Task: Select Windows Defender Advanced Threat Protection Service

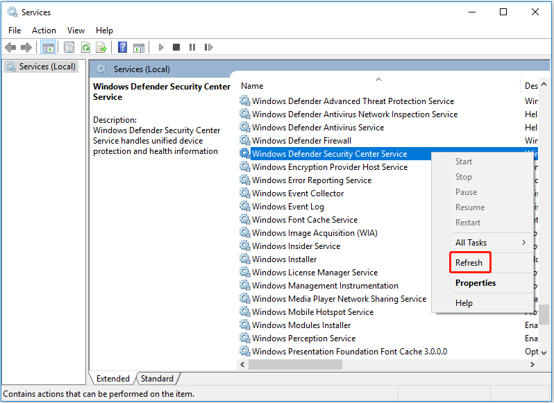Action: [x=353, y=101]
